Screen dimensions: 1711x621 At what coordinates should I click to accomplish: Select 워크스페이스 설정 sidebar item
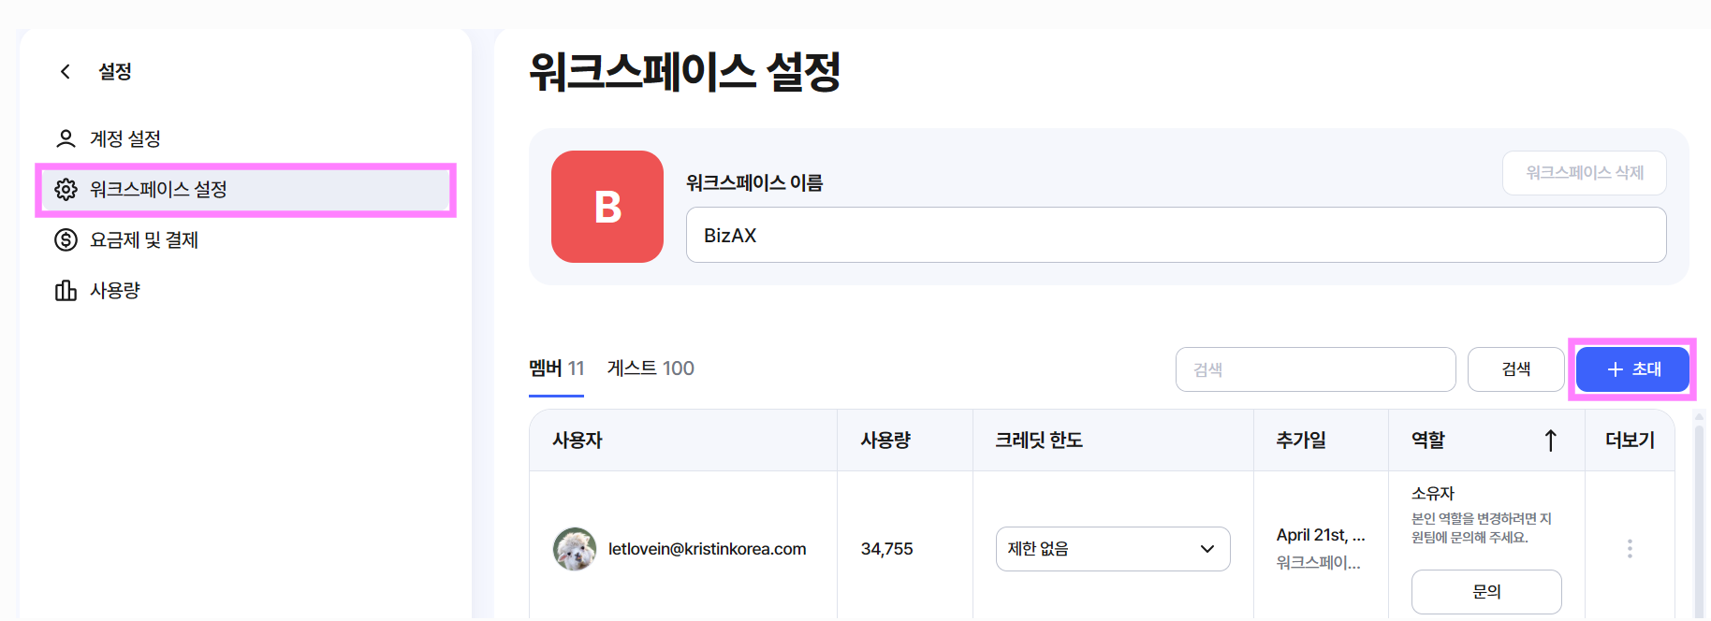pos(245,190)
